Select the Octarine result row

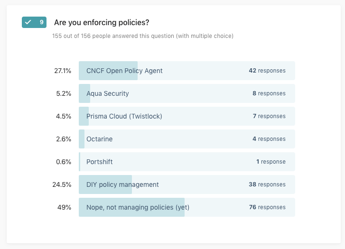[x=186, y=139]
